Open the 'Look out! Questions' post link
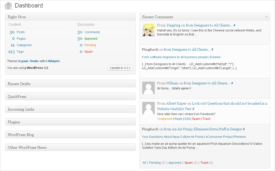 (x=212, y=106)
